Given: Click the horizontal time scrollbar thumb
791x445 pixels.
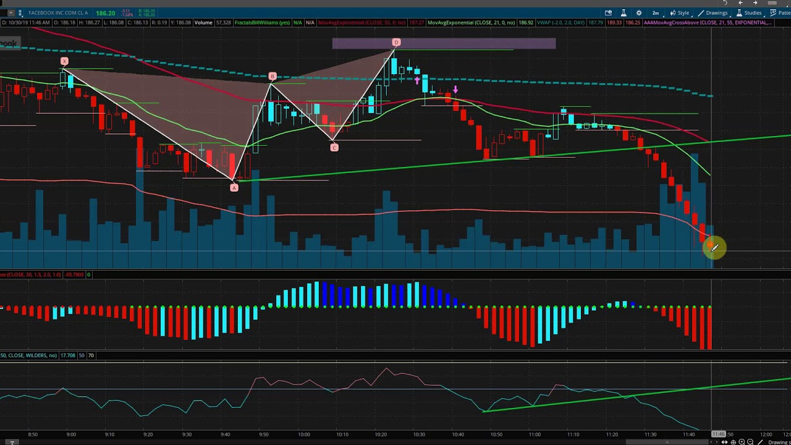Looking at the screenshot, I should pyautogui.click(x=667, y=442).
